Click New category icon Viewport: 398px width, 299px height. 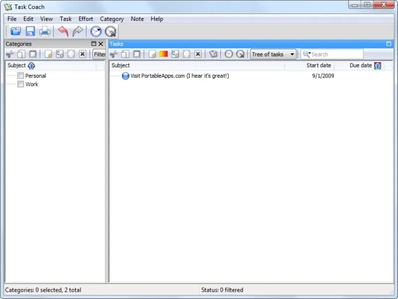coord(48,54)
